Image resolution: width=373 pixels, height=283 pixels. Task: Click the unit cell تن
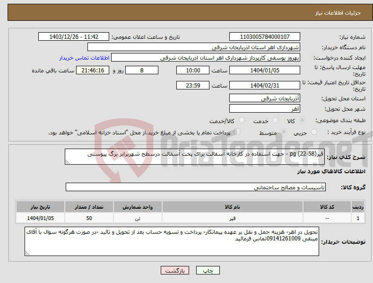[138, 218]
